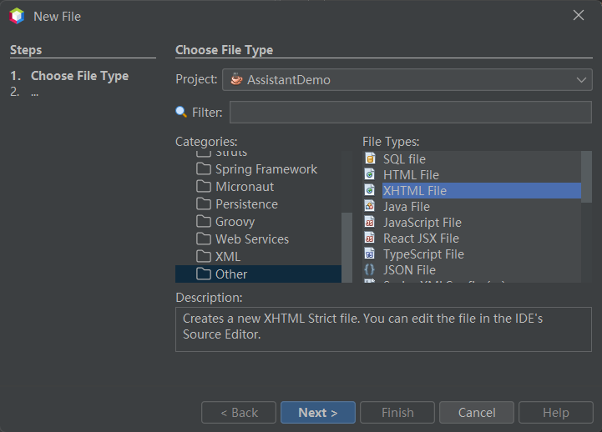This screenshot has height=432, width=602.
Task: Click the TypeScript File icon
Action: (x=370, y=254)
